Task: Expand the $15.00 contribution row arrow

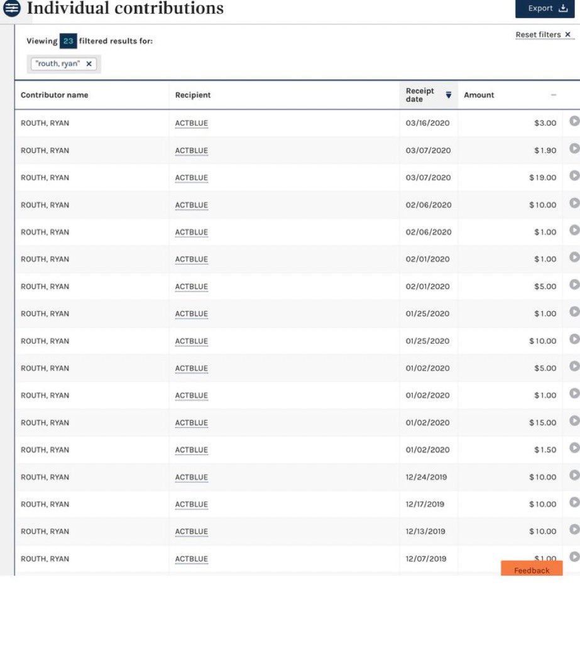Action: click(x=574, y=420)
